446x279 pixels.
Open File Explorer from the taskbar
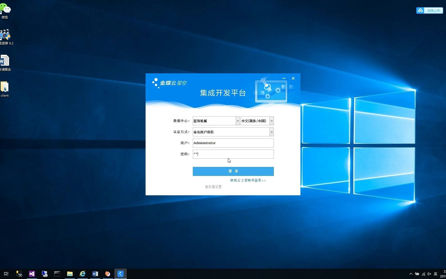70,274
